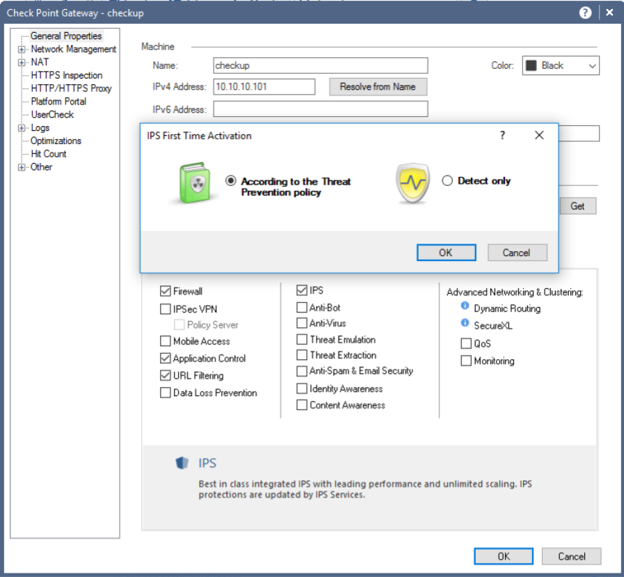Click the black color swatch
624x577 pixels.
(x=531, y=65)
